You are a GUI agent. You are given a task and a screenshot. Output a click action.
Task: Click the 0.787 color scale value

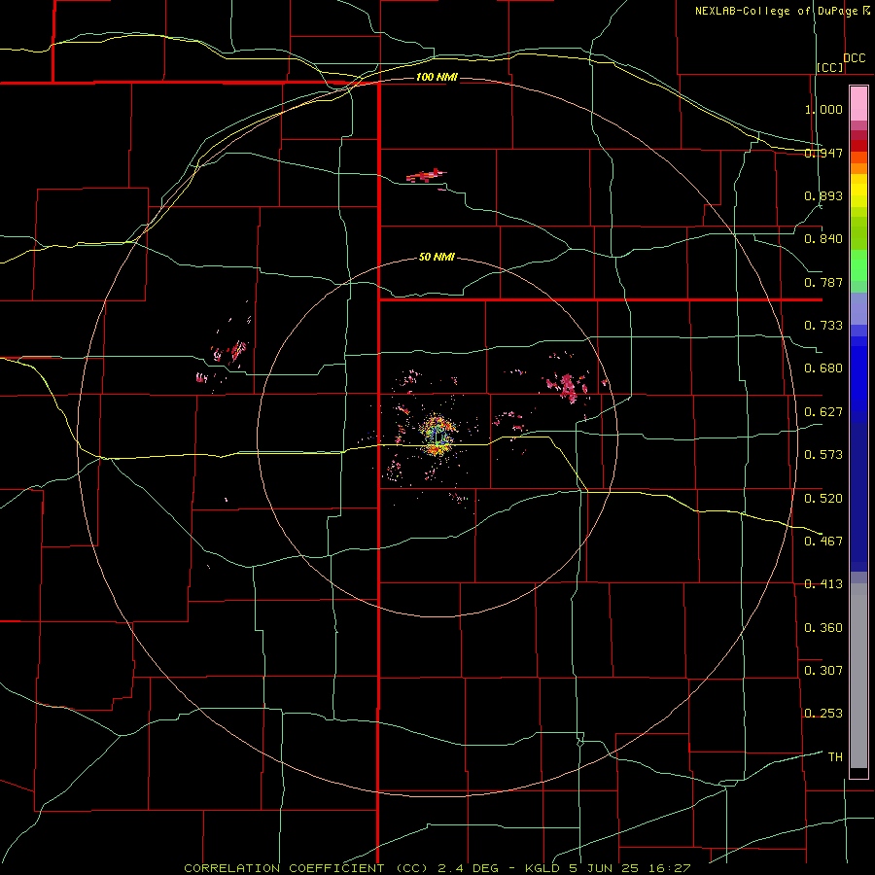(x=823, y=282)
